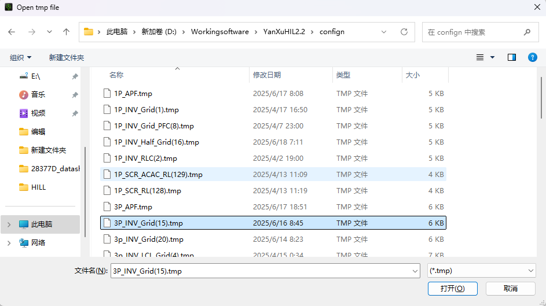Open sidebar 新建文件夹 folder
546x306 pixels.
[x=49, y=150]
